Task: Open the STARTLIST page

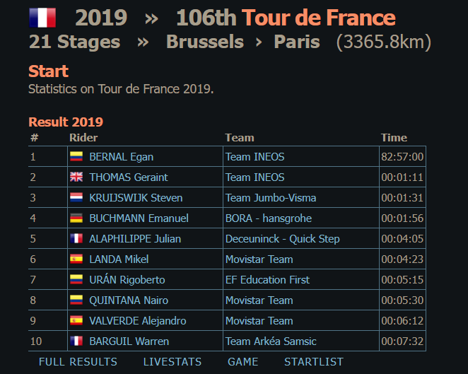Action: [314, 362]
